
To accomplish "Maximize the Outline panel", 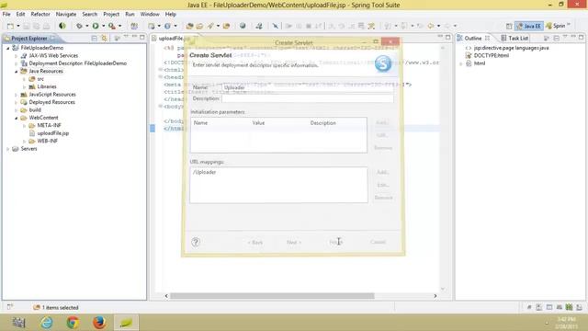I will pyautogui.click(x=581, y=37).
